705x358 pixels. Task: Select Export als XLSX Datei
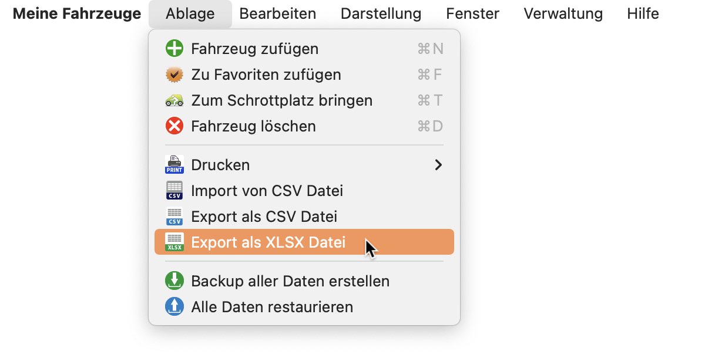pyautogui.click(x=304, y=242)
